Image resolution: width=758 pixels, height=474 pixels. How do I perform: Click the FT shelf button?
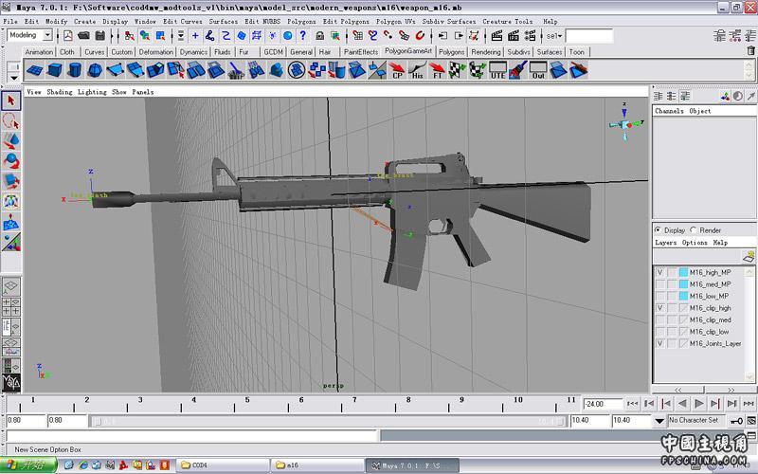[438, 70]
